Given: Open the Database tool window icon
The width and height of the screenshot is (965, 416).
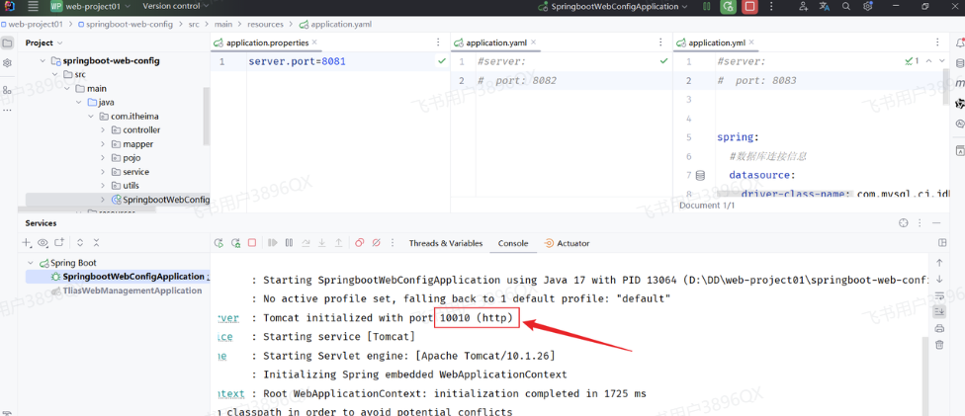Looking at the screenshot, I should pyautogui.click(x=959, y=63).
